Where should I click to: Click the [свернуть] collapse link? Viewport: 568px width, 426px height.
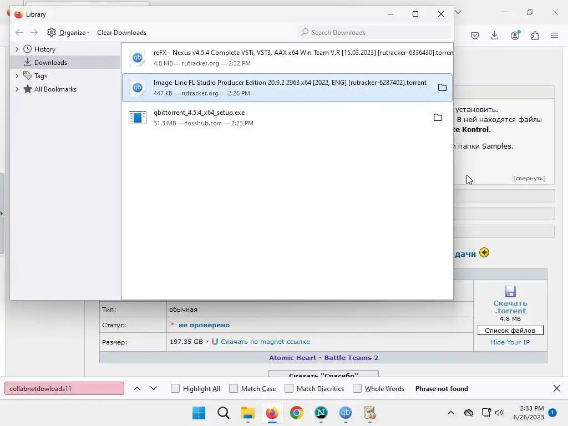(x=529, y=178)
